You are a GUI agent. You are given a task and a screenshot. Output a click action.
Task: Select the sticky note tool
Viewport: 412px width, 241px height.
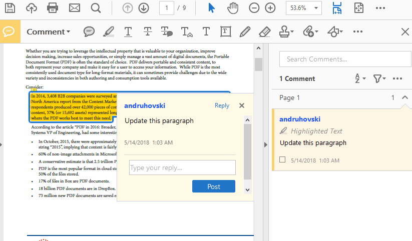(89, 32)
